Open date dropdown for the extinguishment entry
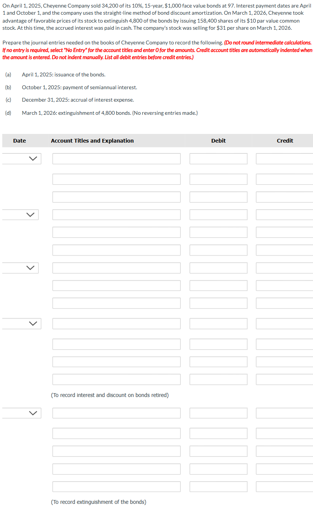 21,413
